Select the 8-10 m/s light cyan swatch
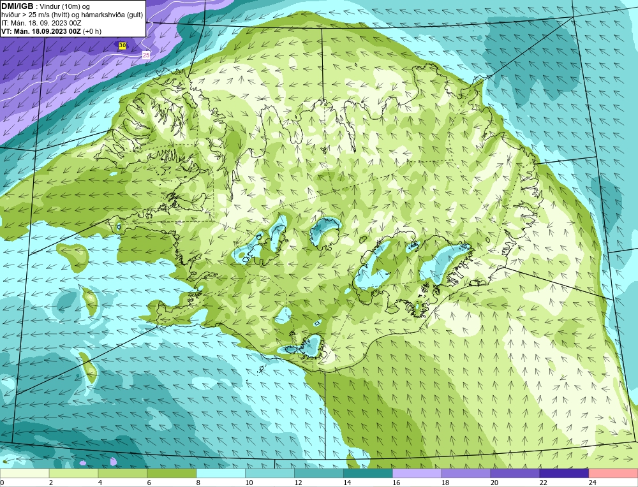This screenshot has height=487, width=638. click(221, 473)
